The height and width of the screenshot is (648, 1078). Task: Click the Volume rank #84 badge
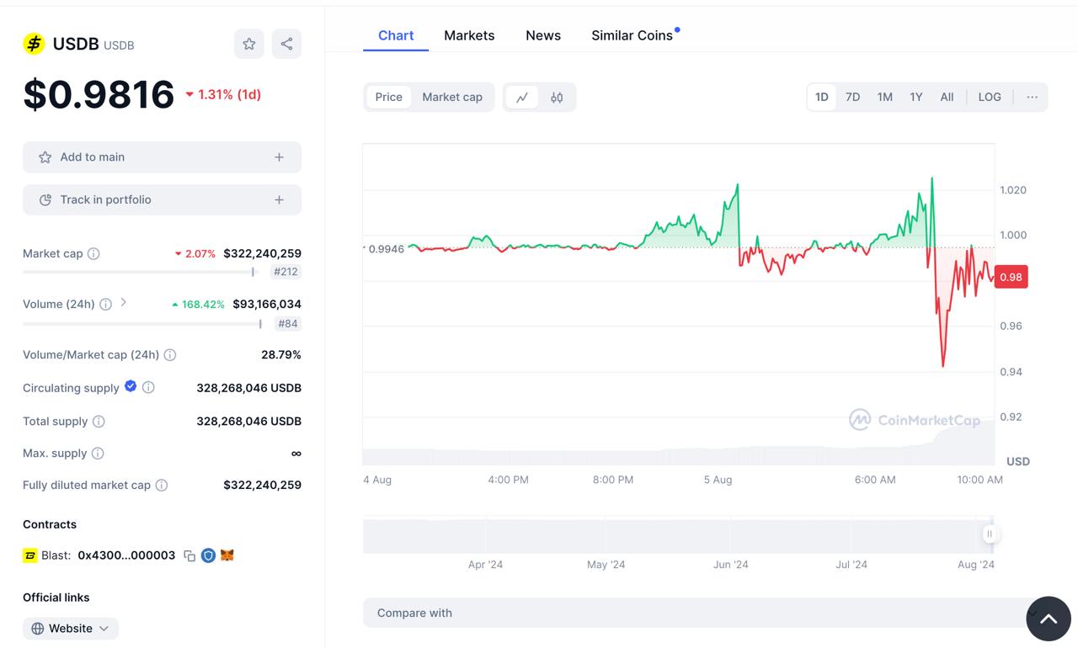288,323
